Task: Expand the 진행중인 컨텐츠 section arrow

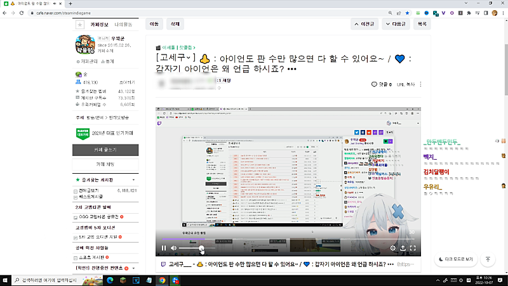Action: 133,269
